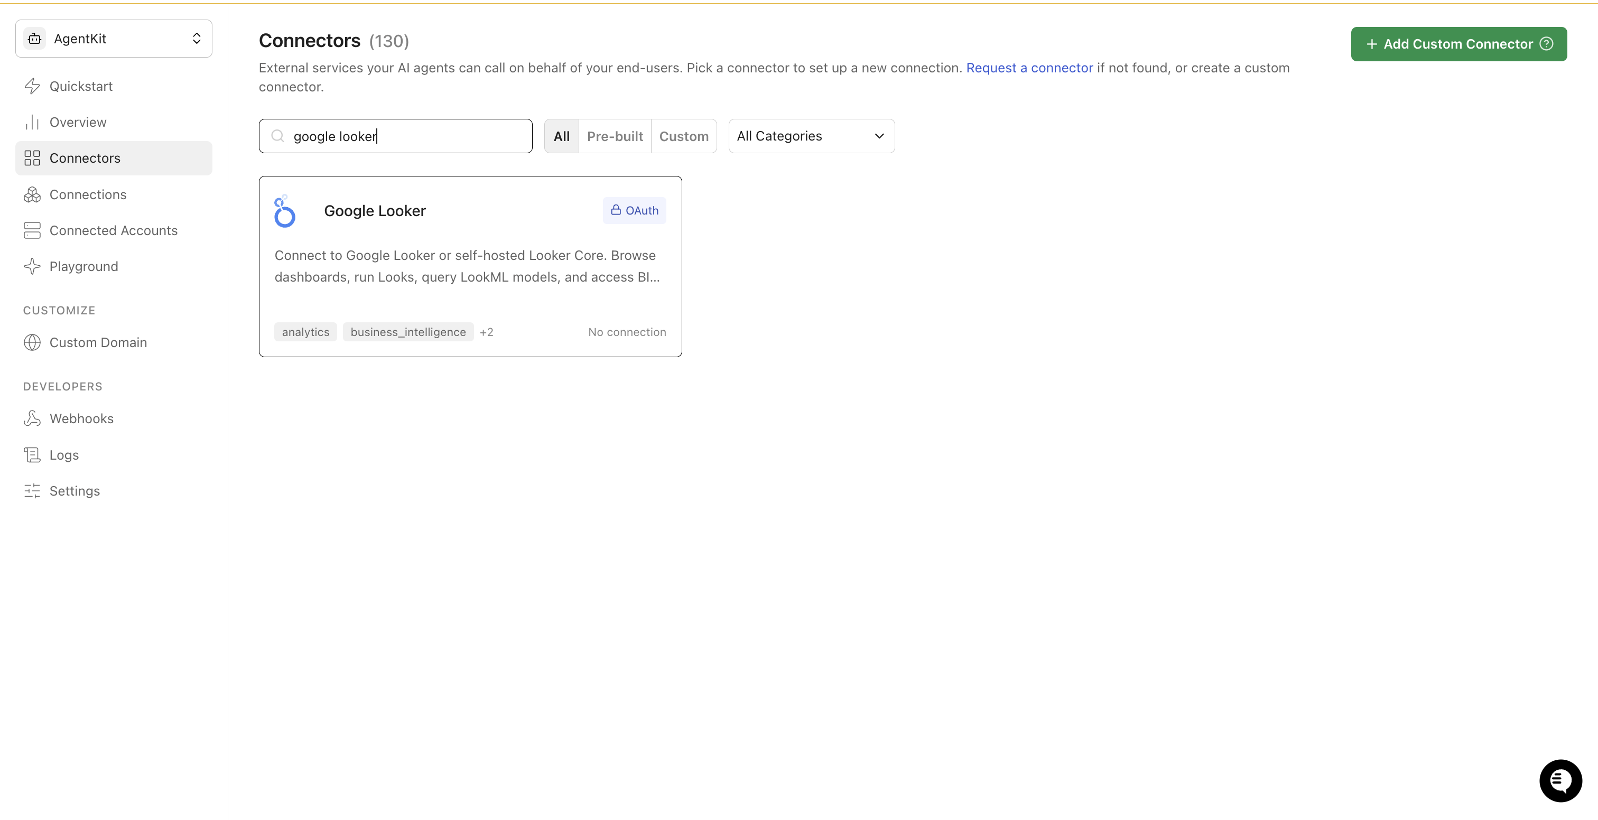Open Quickstart in the sidebar
Image resolution: width=1598 pixels, height=820 pixels.
pos(114,86)
